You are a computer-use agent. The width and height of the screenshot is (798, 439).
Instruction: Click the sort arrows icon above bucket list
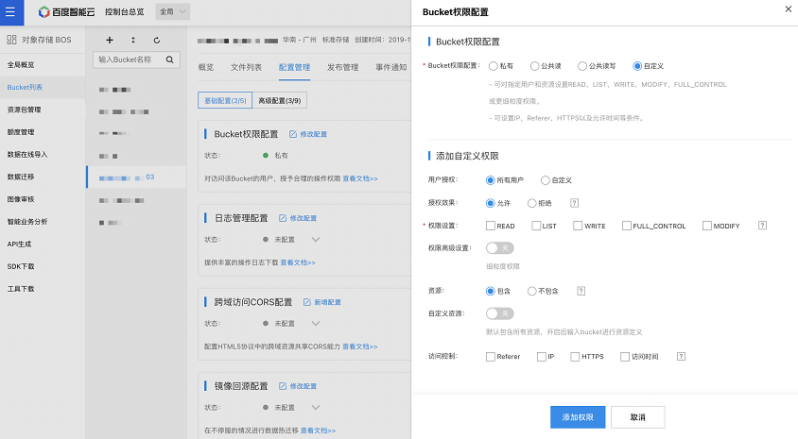[133, 41]
